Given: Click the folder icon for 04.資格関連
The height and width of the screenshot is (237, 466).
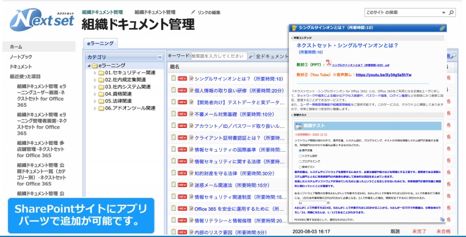Looking at the screenshot, I should click(101, 94).
